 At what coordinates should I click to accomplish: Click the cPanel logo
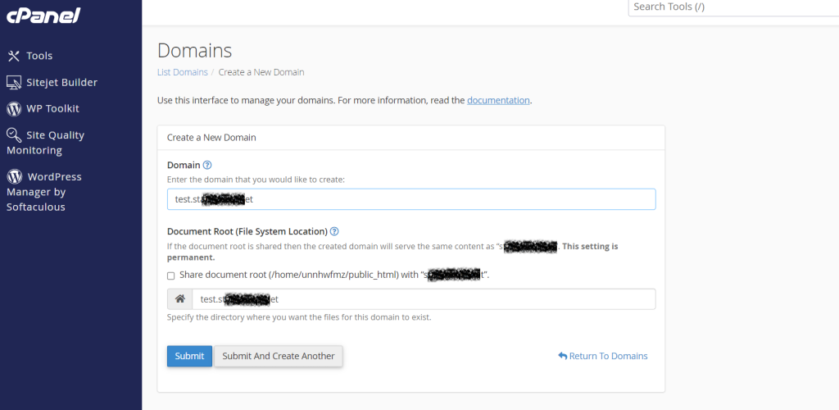tap(42, 16)
